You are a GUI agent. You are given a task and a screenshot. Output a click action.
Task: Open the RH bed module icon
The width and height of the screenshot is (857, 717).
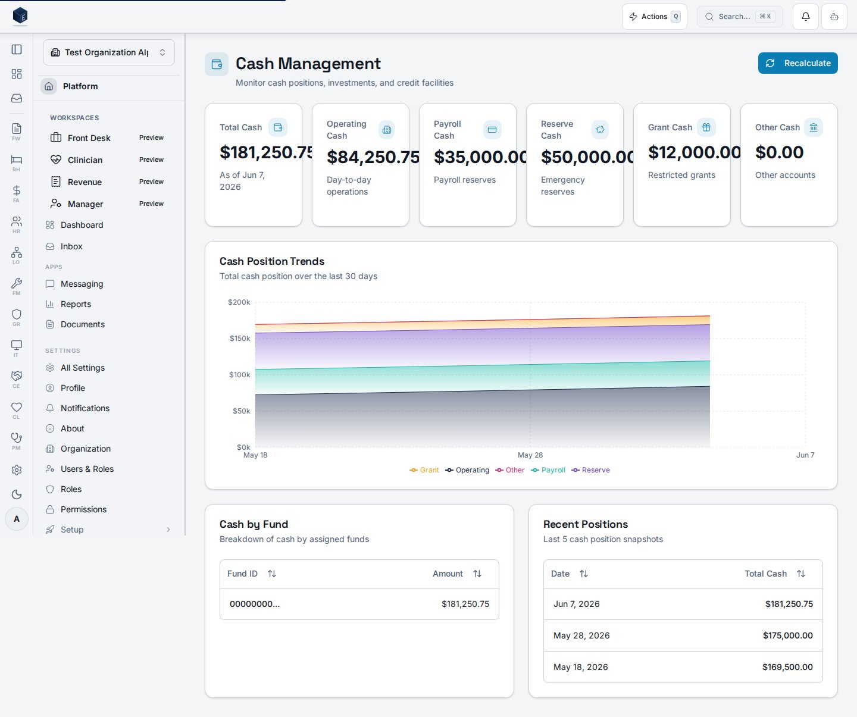[x=17, y=162]
